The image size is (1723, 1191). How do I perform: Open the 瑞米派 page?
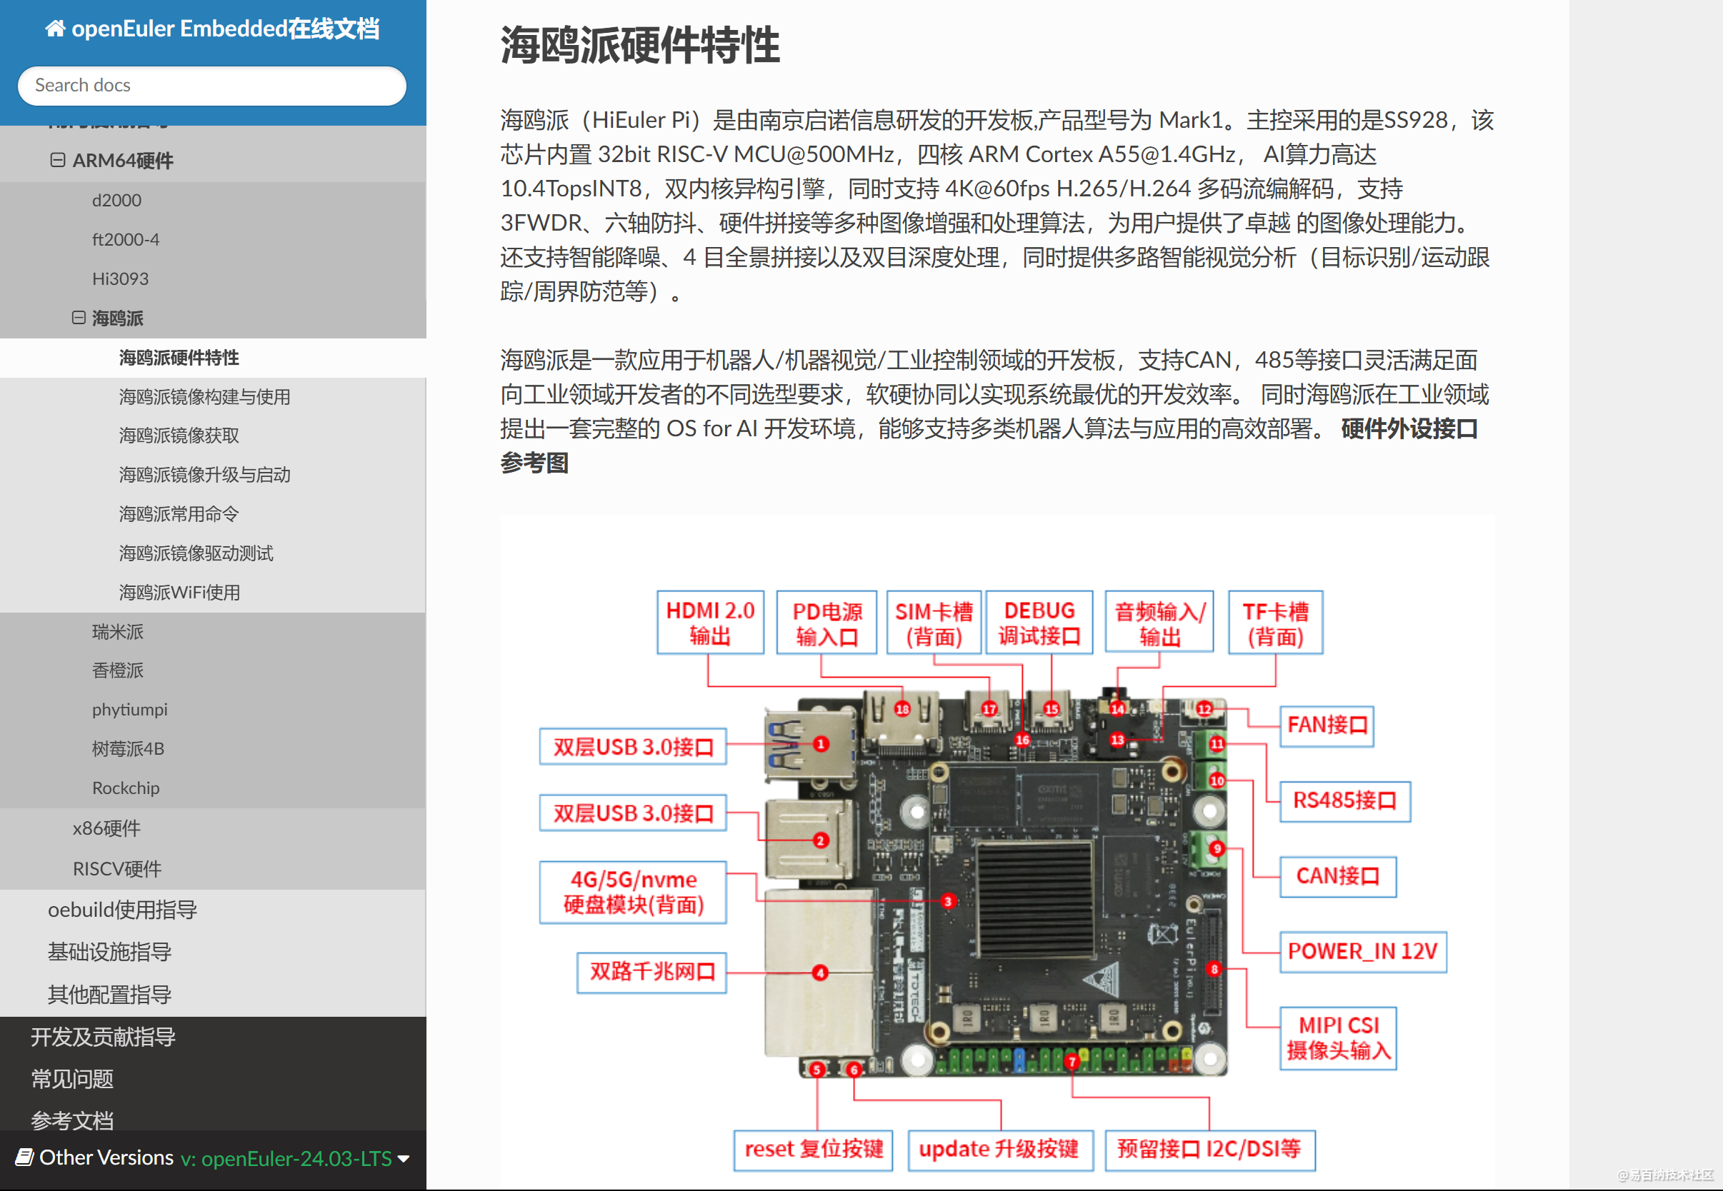(x=117, y=632)
